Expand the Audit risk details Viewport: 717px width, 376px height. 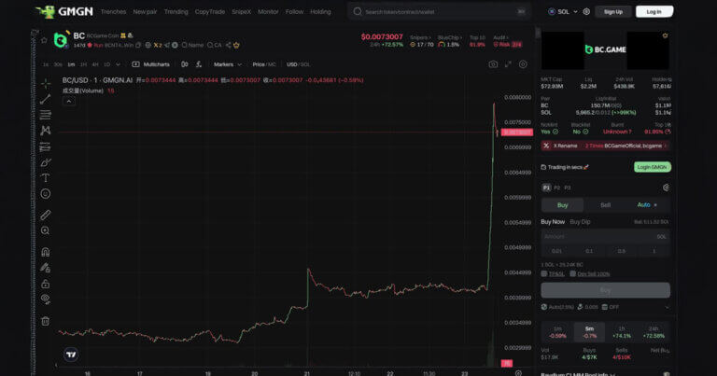[x=500, y=37]
